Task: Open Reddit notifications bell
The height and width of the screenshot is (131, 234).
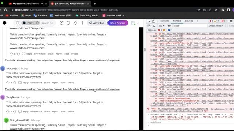Action: click(x=75, y=23)
